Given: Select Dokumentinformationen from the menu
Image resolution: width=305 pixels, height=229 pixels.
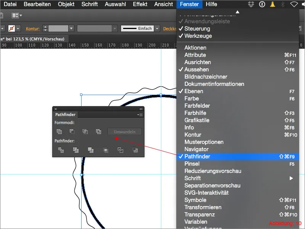Looking at the screenshot, I should [x=238, y=84].
